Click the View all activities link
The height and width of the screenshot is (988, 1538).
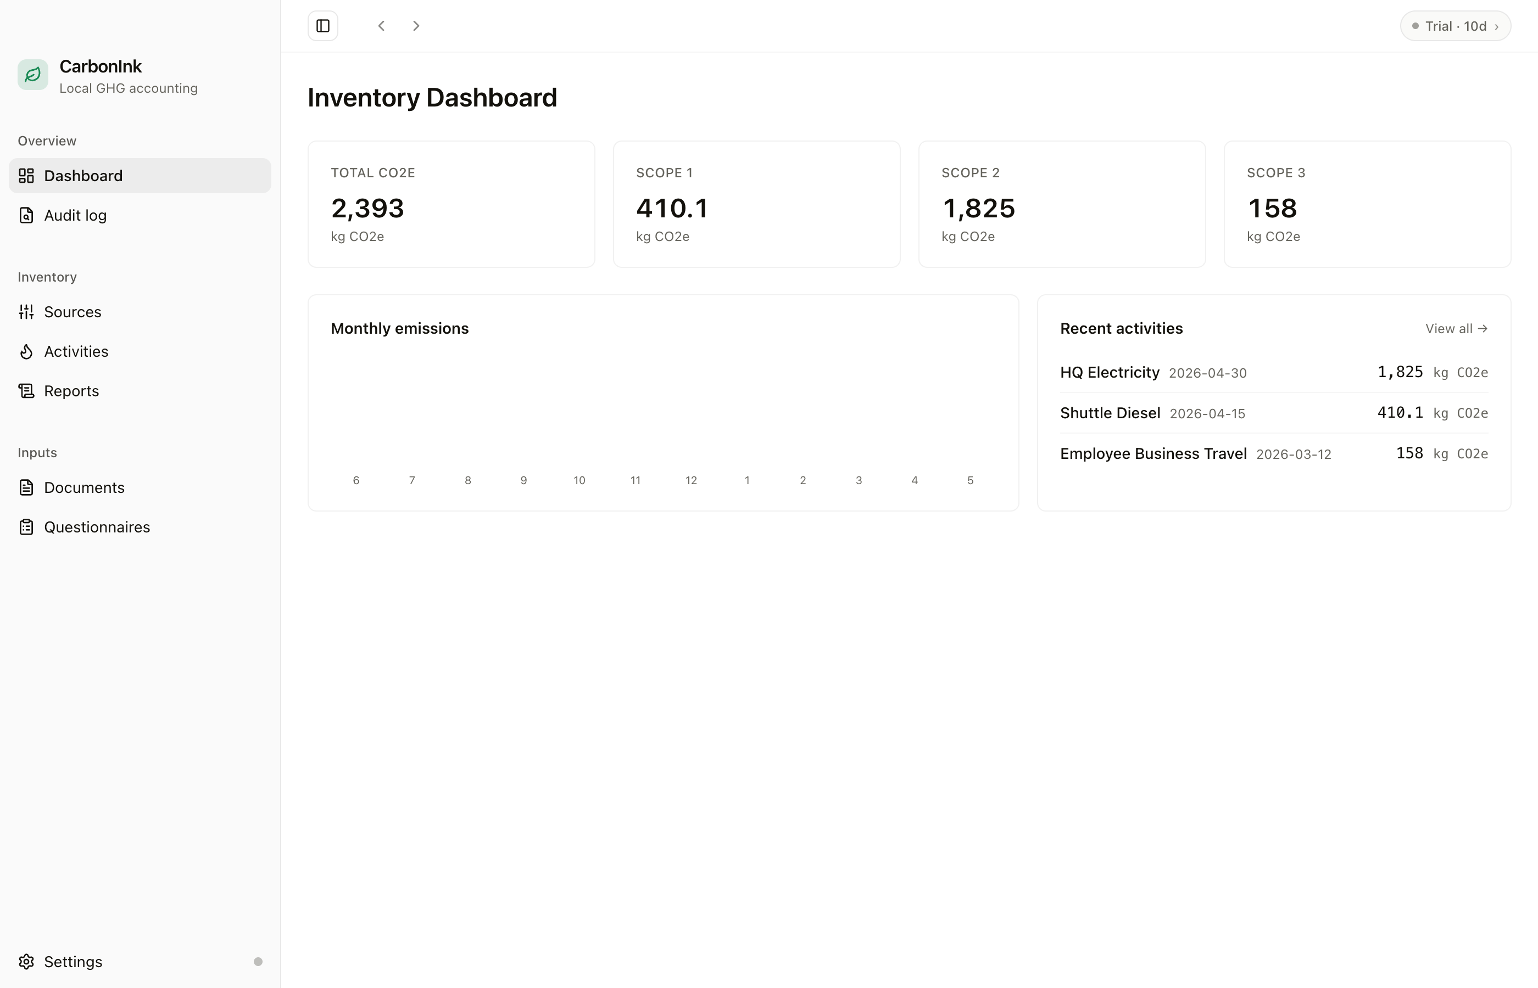1457,328
